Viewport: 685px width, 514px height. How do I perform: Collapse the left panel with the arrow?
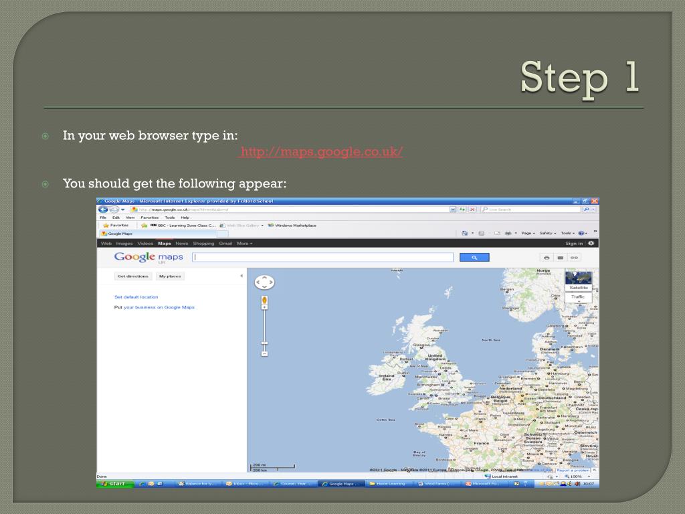coord(241,276)
